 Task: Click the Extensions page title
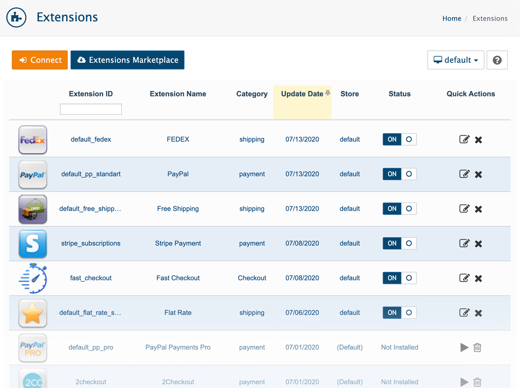pyautogui.click(x=67, y=17)
